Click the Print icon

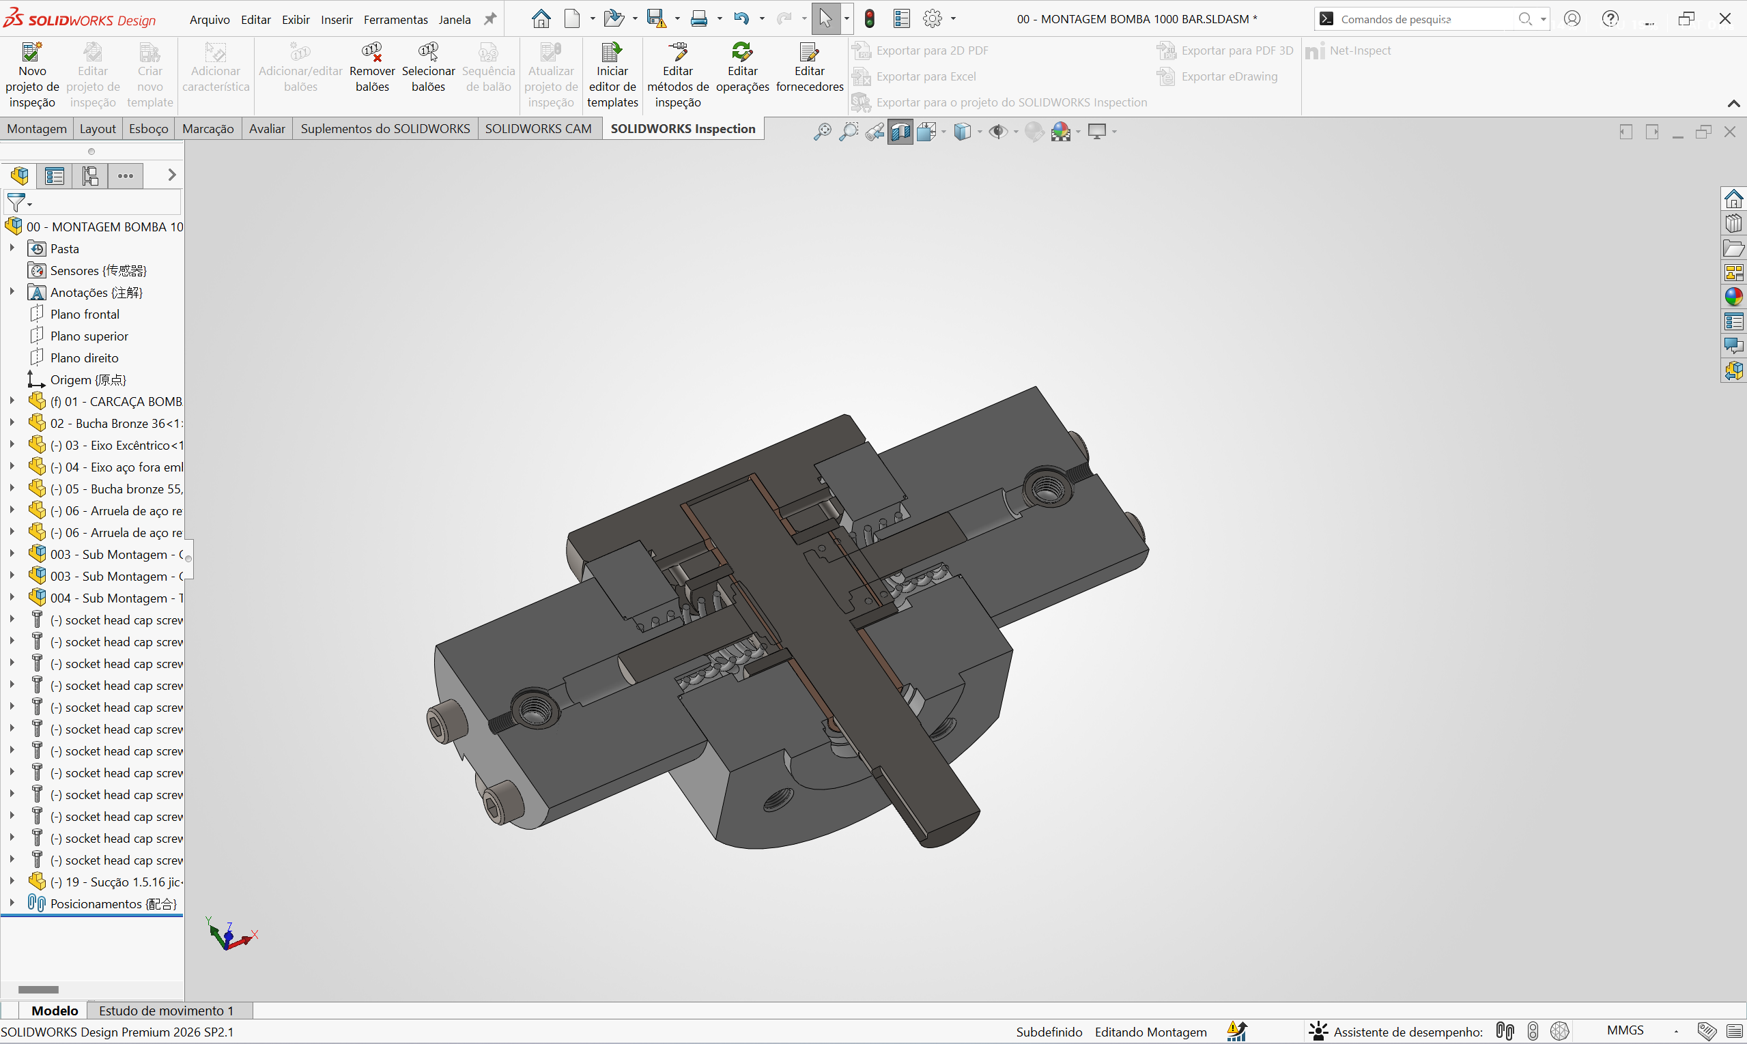(x=699, y=19)
